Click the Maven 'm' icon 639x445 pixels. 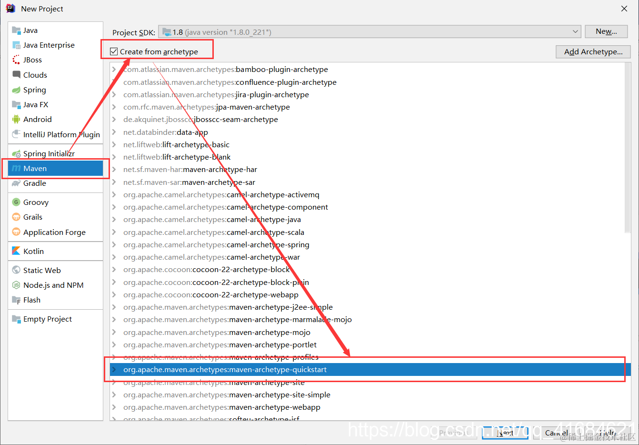(16, 169)
